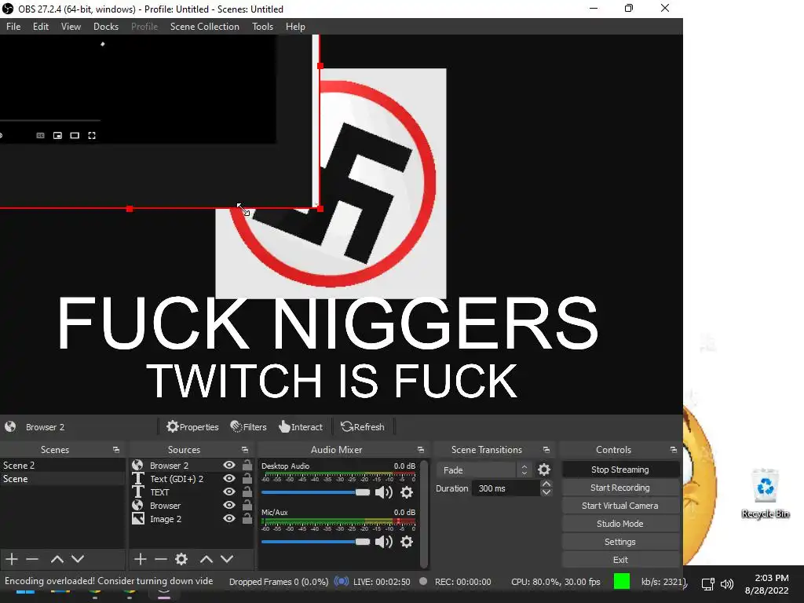
Task: Enable Studio Mode
Action: (620, 524)
